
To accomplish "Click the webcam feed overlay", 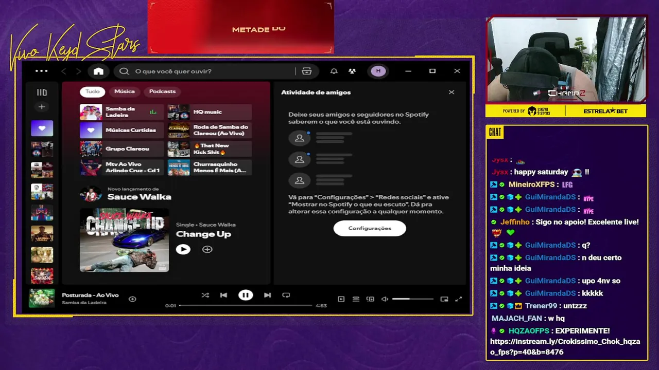I will coord(566,60).
